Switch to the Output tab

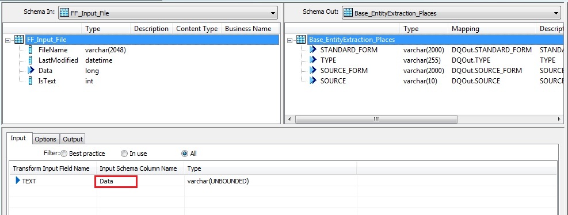click(x=73, y=139)
